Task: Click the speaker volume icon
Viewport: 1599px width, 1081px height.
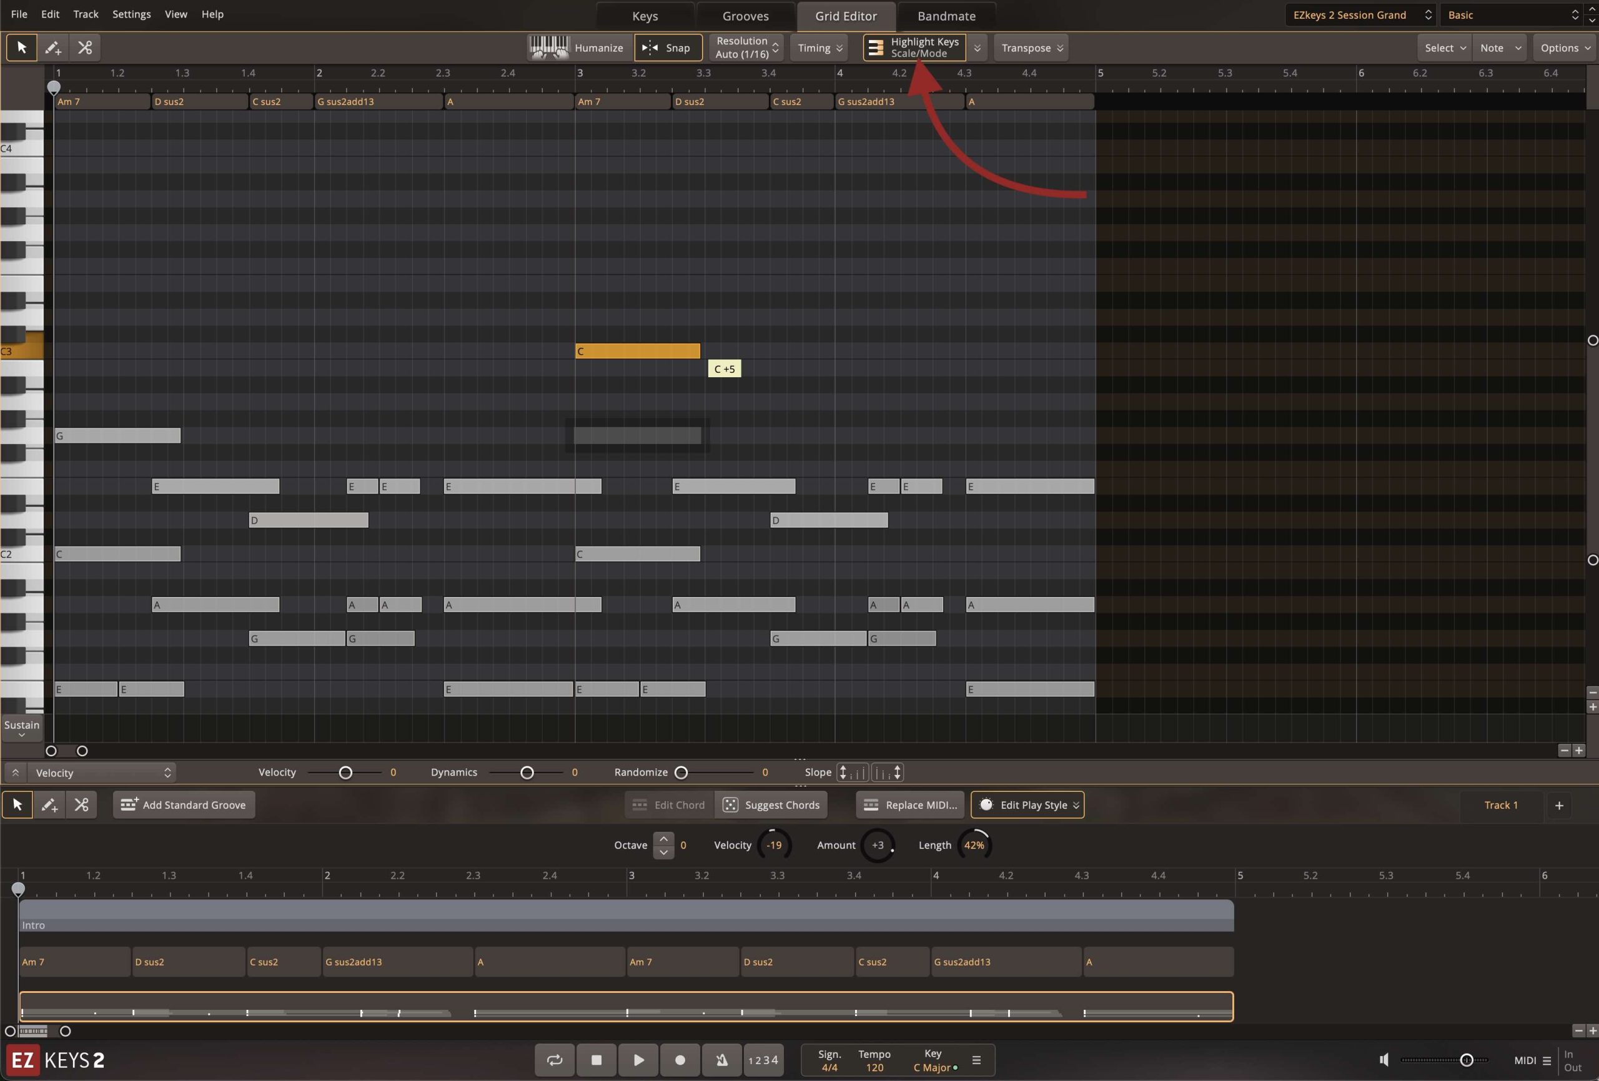Action: 1384,1060
